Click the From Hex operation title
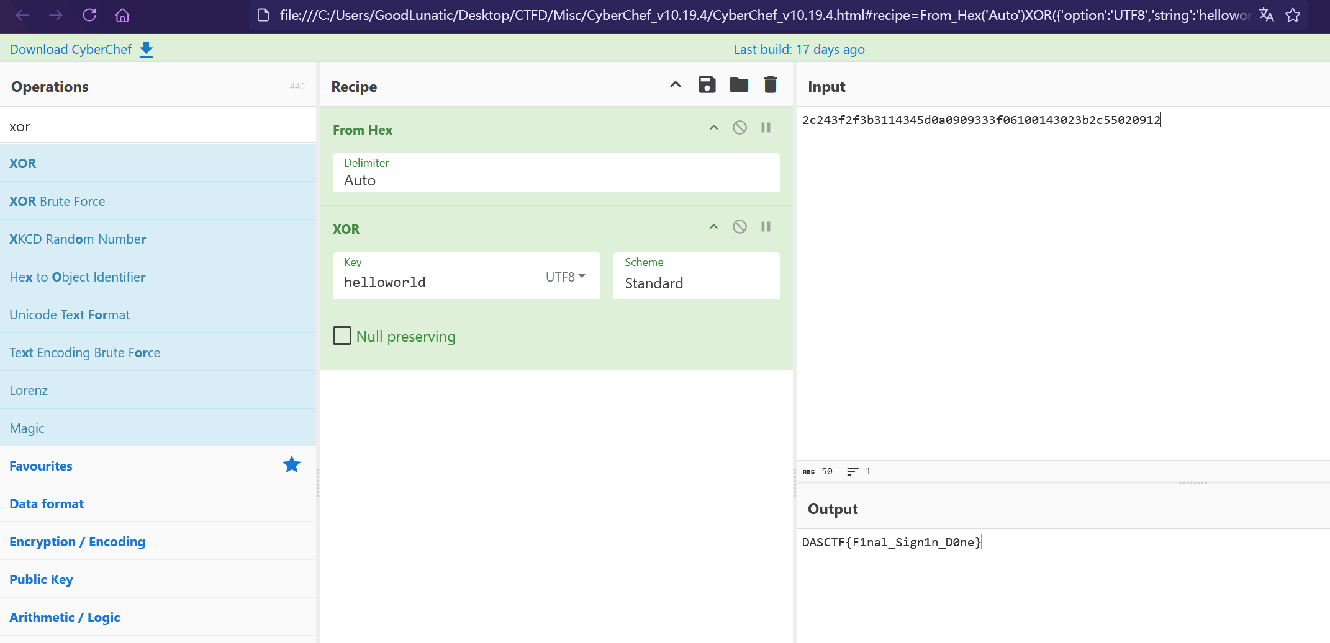 [363, 130]
